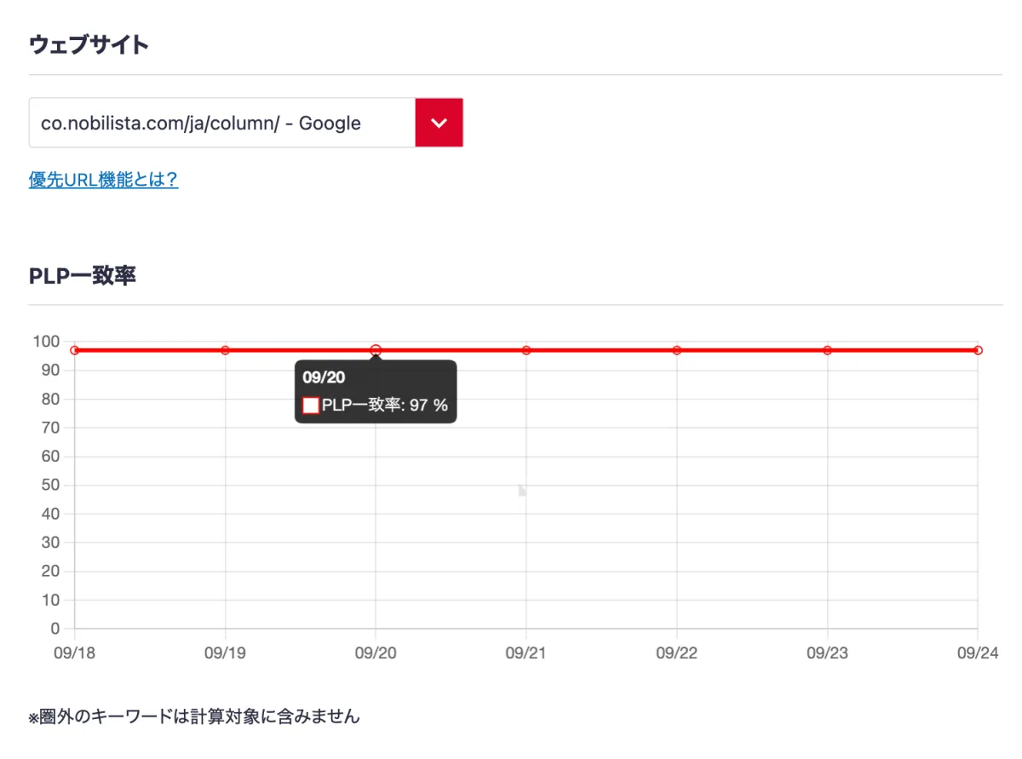Select the 09/19 data point icon
The image size is (1022, 759).
pos(225,349)
